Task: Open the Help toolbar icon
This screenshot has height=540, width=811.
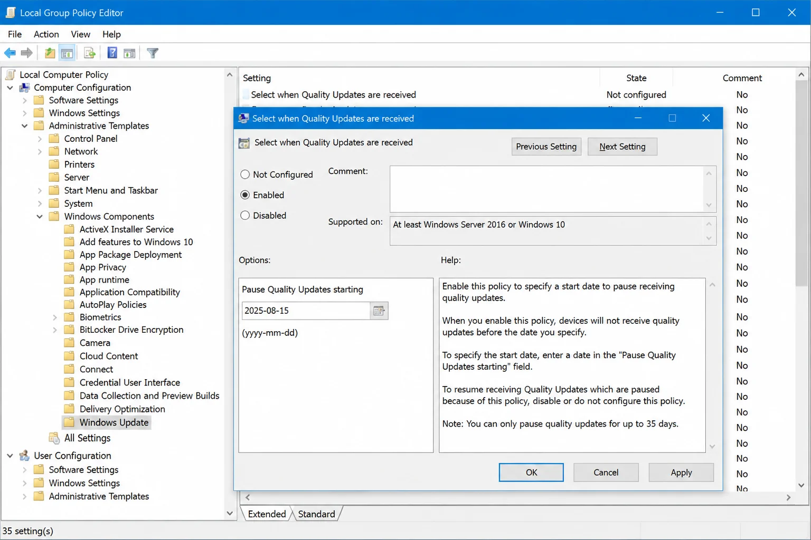Action: click(x=112, y=53)
